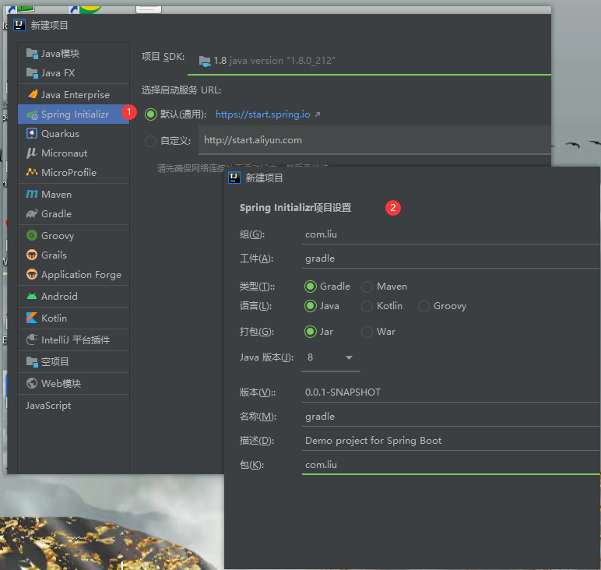The image size is (601, 570).
Task: Select the Quarkus list entry
Action: click(x=74, y=133)
